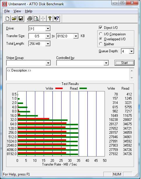This screenshot has height=179, width=141.
Task: Click the window resize grip in status bar
Action: pos(136,175)
